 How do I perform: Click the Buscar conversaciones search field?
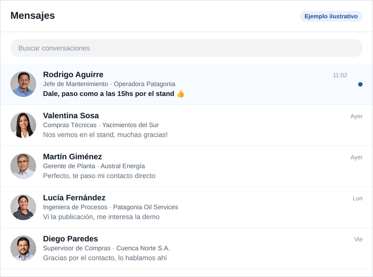(x=186, y=48)
